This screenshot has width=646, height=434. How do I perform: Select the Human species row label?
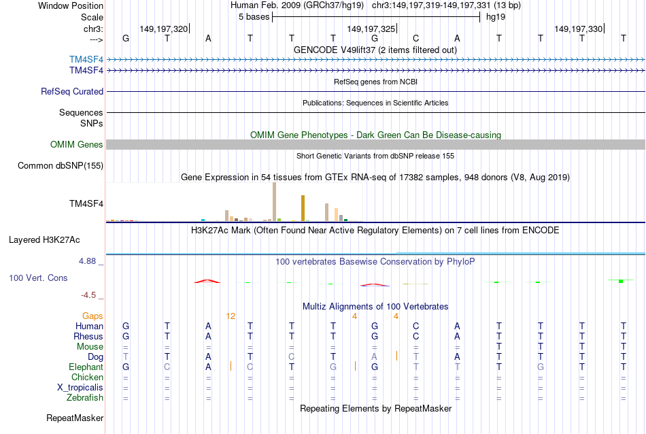(x=89, y=326)
